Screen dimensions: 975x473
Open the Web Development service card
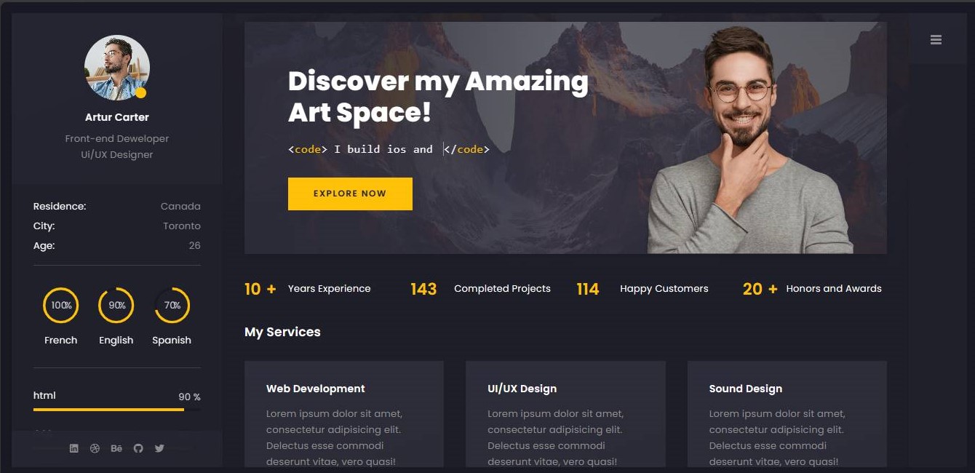[x=344, y=414]
